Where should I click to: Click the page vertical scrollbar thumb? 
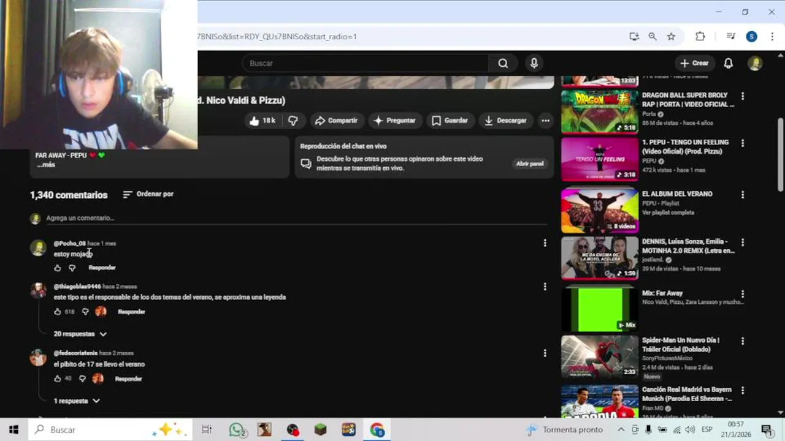pos(780,154)
